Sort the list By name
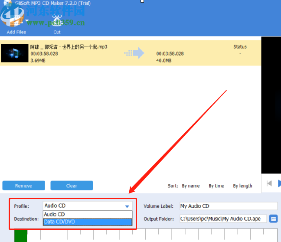The height and width of the screenshot is (242, 281). tap(191, 186)
